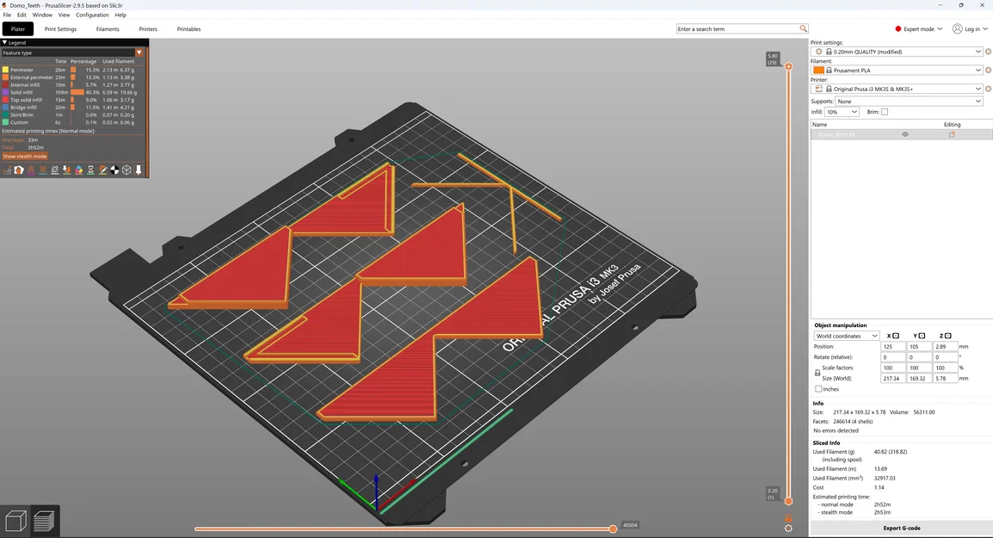Screen dimensions: 993x538
Task: Toggle retractions display icon
Action: (x=31, y=170)
